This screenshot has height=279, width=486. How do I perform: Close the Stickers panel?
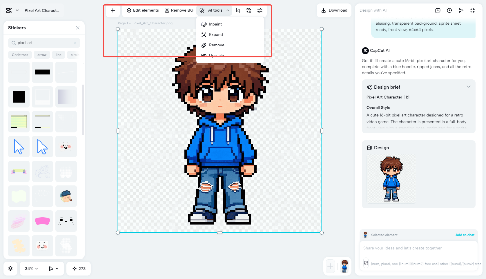pyautogui.click(x=77, y=28)
